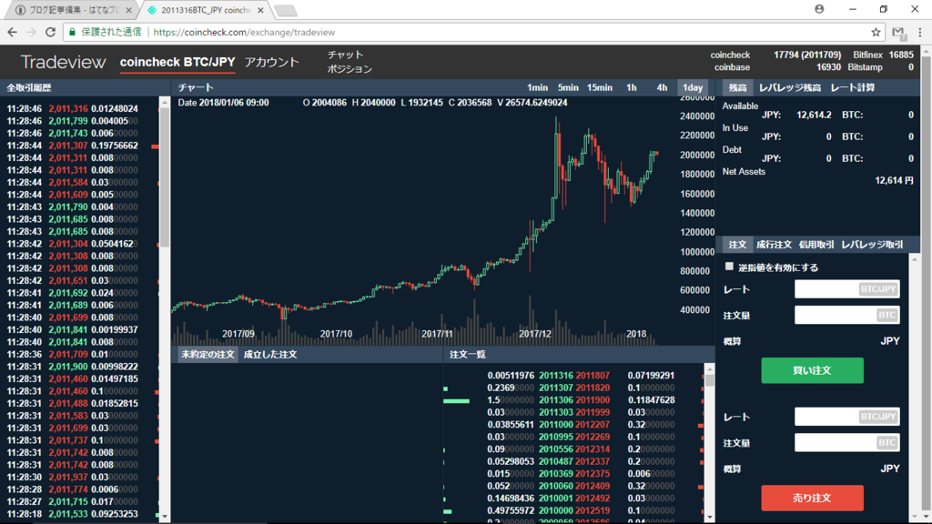Click the browser forward arrow
932x524 pixels.
[x=31, y=32]
